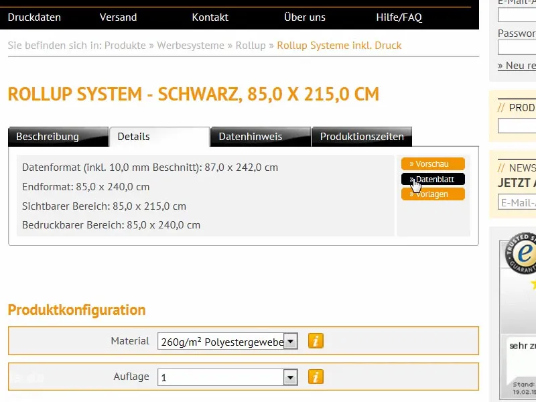Click the Rollup System - Schwarz page title
This screenshot has width=536, height=402.
point(194,94)
